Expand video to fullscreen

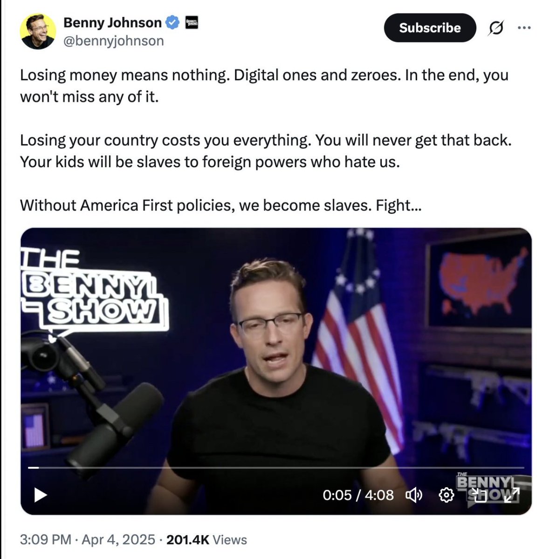point(511,495)
